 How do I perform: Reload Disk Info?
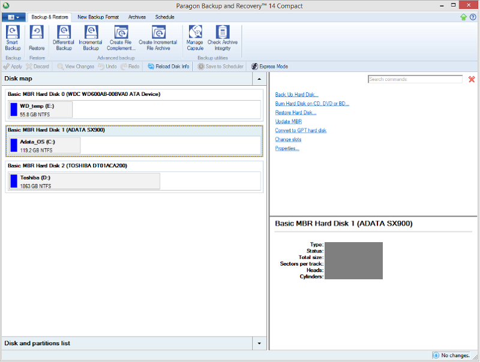tap(169, 67)
